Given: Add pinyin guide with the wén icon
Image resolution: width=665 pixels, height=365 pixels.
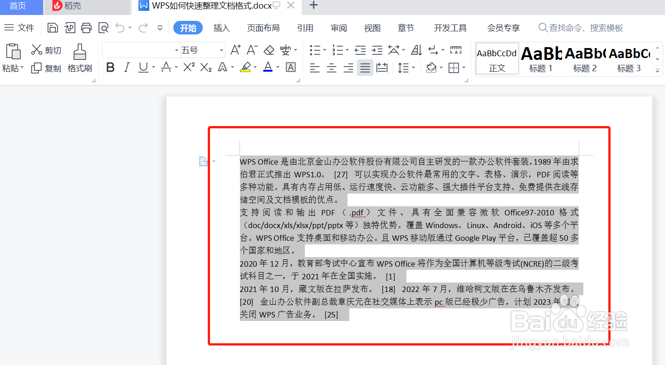Looking at the screenshot, I should [286, 50].
